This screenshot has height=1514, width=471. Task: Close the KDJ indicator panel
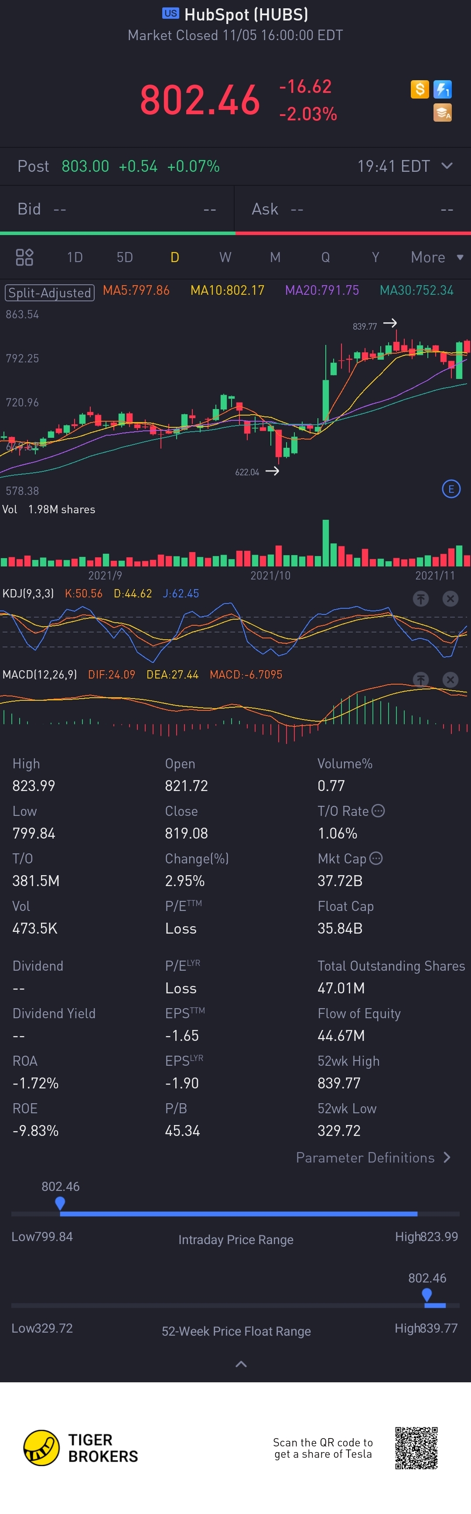point(451,599)
